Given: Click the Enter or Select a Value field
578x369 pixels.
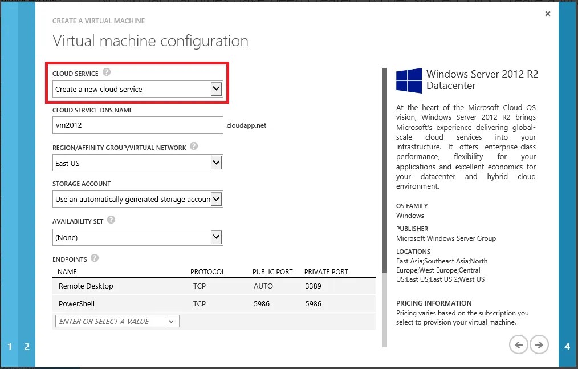Looking at the screenshot, I should (x=110, y=322).
